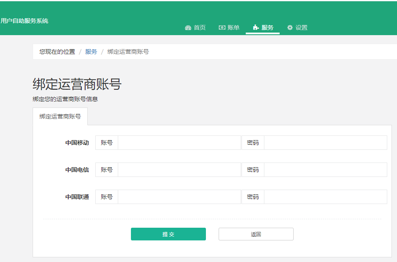
Task: Focus the 中国移动 密码 input field
Action: click(325, 143)
